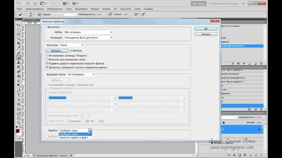The width and height of the screenshot is (282, 158).
Task: Select the Zoom tool in toolbox
Action: 19,123
